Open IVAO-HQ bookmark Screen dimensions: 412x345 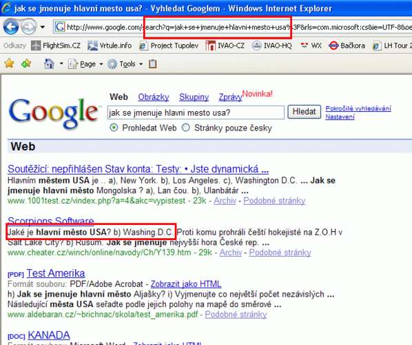point(271,46)
